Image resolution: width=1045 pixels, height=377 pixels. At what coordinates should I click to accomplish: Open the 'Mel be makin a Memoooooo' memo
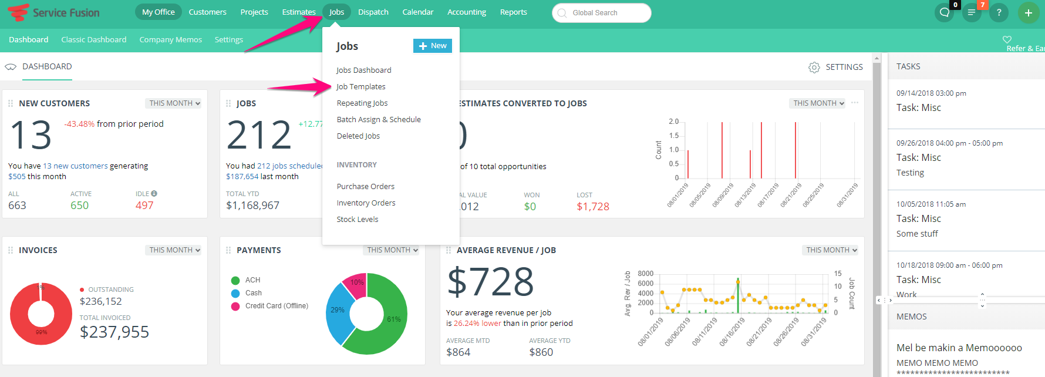959,348
